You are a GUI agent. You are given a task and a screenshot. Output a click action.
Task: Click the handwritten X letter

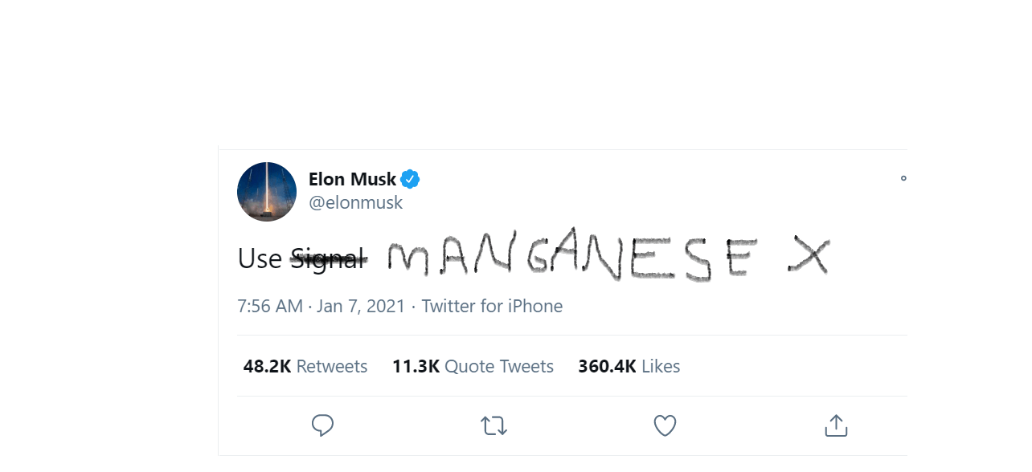click(x=808, y=255)
